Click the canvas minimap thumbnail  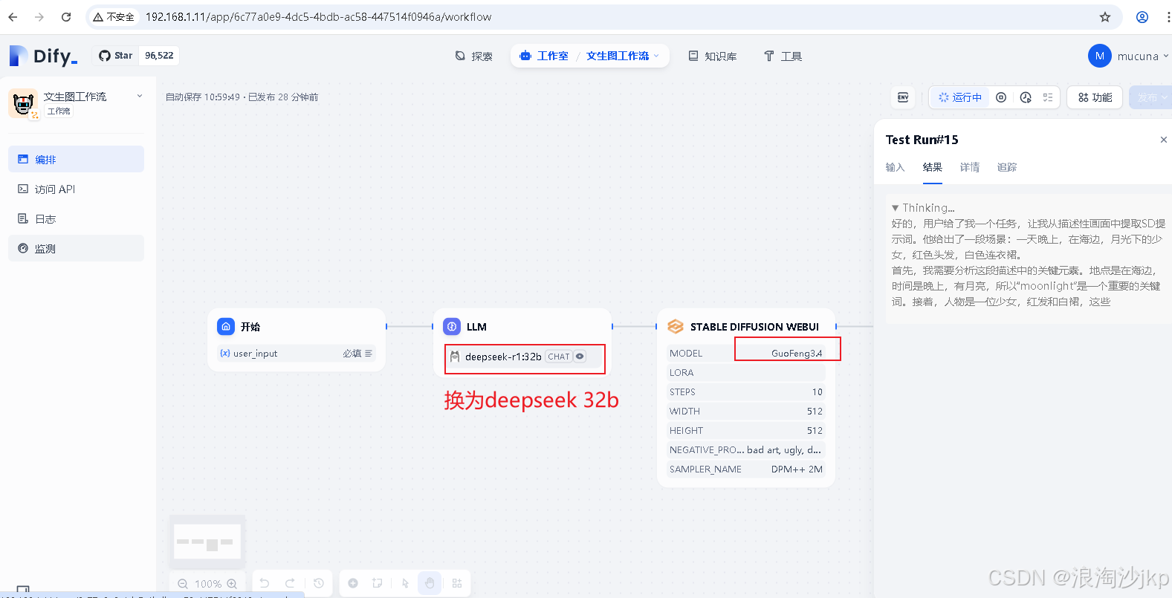(207, 542)
